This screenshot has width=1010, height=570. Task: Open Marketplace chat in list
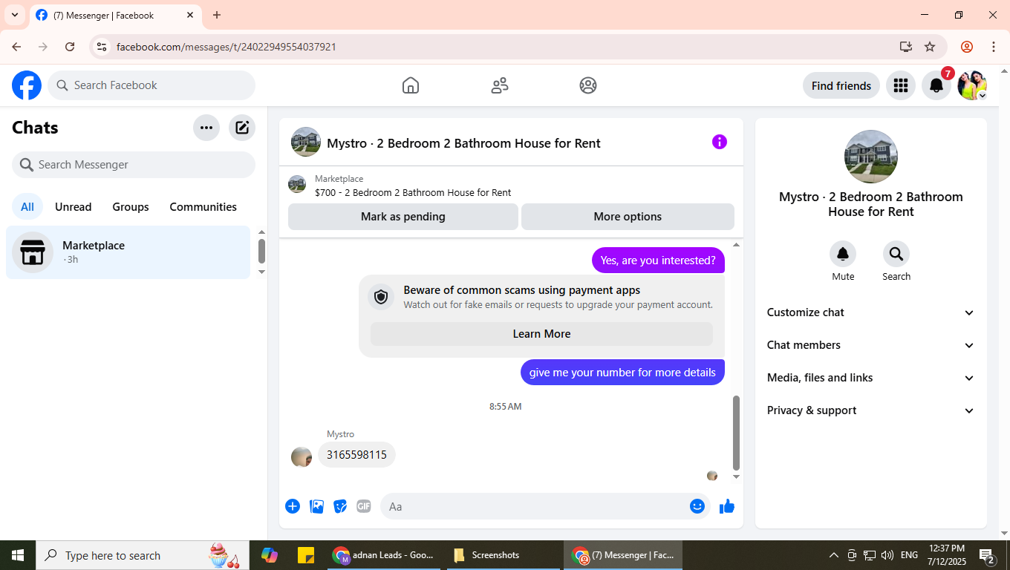128,252
